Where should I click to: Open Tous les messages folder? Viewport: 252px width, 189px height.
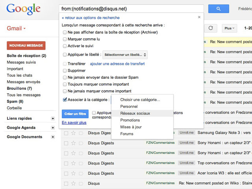pyautogui.click(x=24, y=95)
